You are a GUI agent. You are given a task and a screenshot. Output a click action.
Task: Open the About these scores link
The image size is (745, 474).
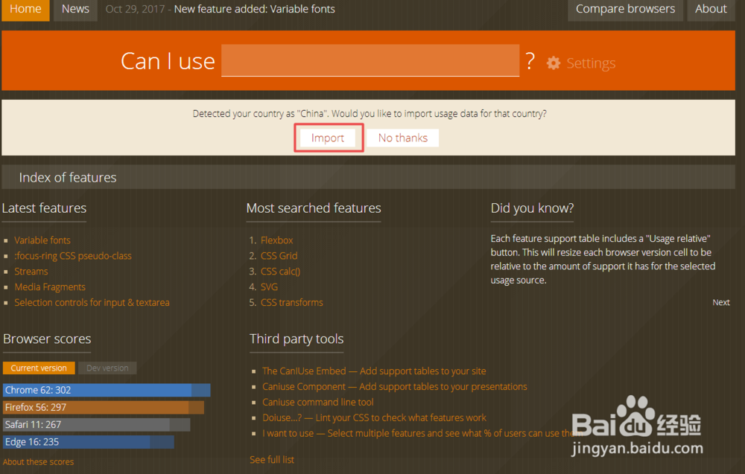39,461
